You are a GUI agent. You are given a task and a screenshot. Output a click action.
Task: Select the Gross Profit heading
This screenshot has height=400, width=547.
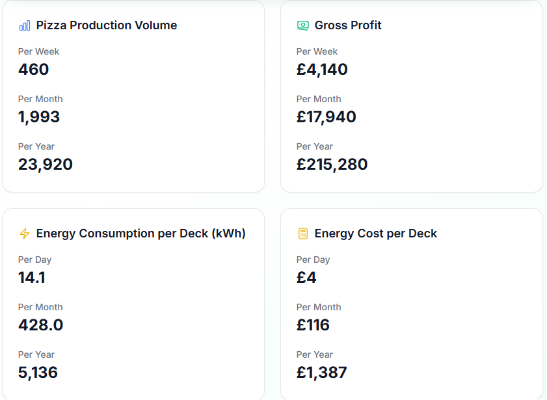pos(348,25)
